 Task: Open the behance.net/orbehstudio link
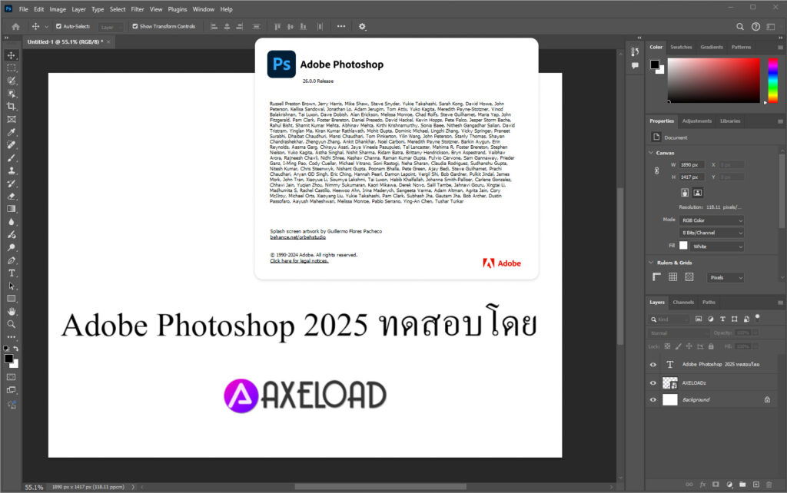click(x=297, y=237)
